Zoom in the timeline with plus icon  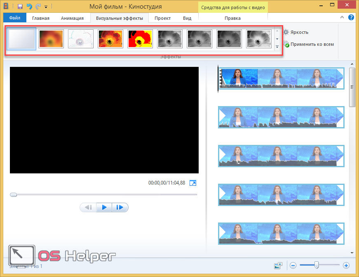(x=346, y=265)
